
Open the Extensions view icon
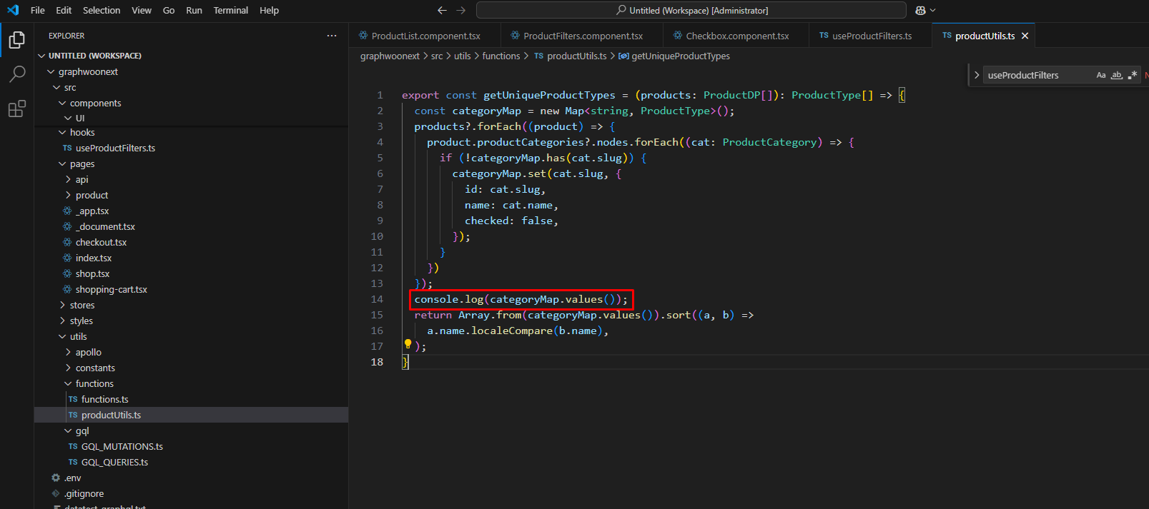pos(16,109)
